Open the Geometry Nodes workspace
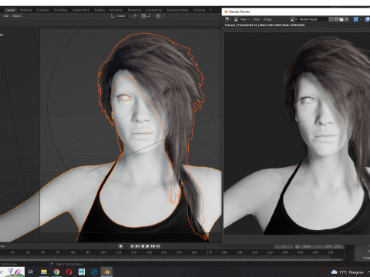Screen dimensions: 370x277 click(177, 10)
